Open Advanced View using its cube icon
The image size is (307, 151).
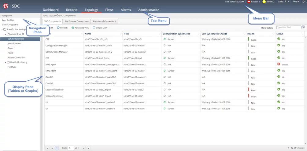[x=73, y=28]
